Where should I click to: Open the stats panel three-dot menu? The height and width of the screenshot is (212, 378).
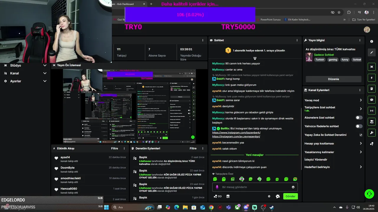(203, 40)
